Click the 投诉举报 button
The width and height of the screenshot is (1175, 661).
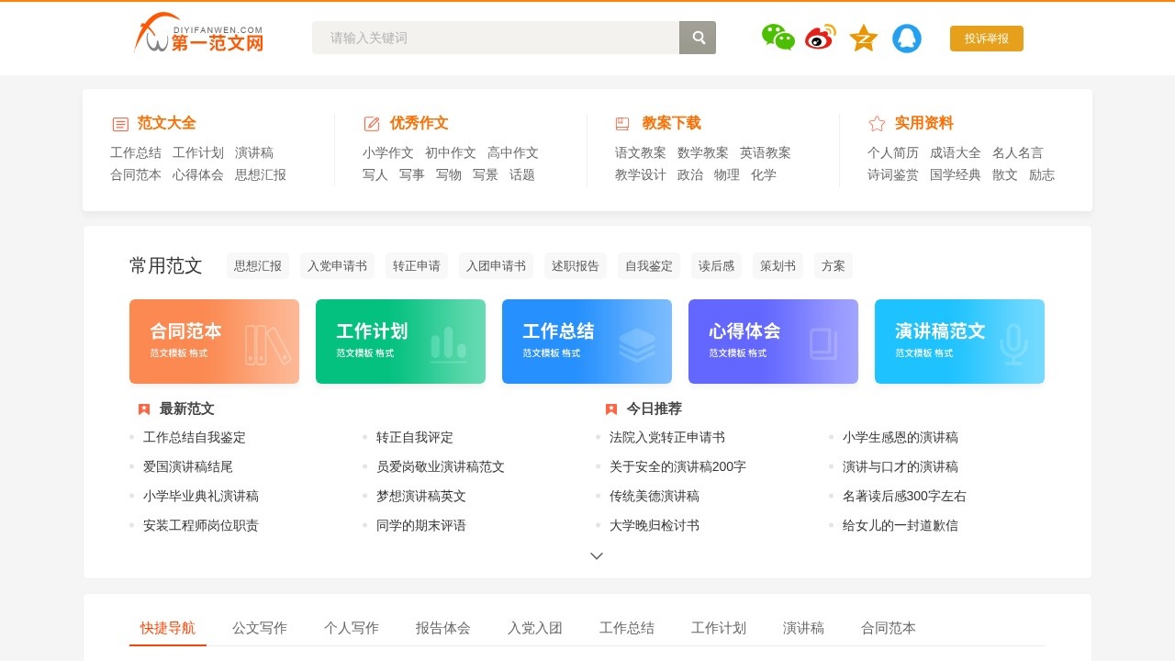[986, 39]
